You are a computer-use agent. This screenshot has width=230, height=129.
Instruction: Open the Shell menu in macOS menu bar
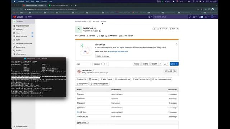(x=27, y=1)
